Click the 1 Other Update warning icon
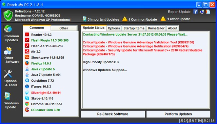217x124 pixels. tap(163, 19)
